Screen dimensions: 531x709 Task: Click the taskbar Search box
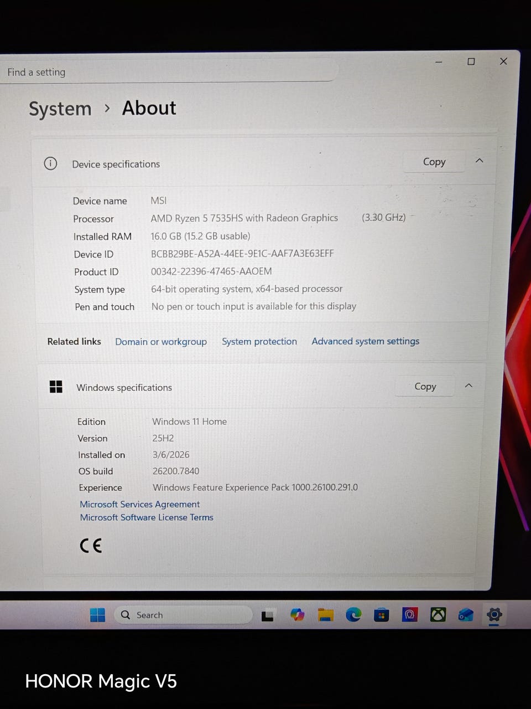point(183,615)
